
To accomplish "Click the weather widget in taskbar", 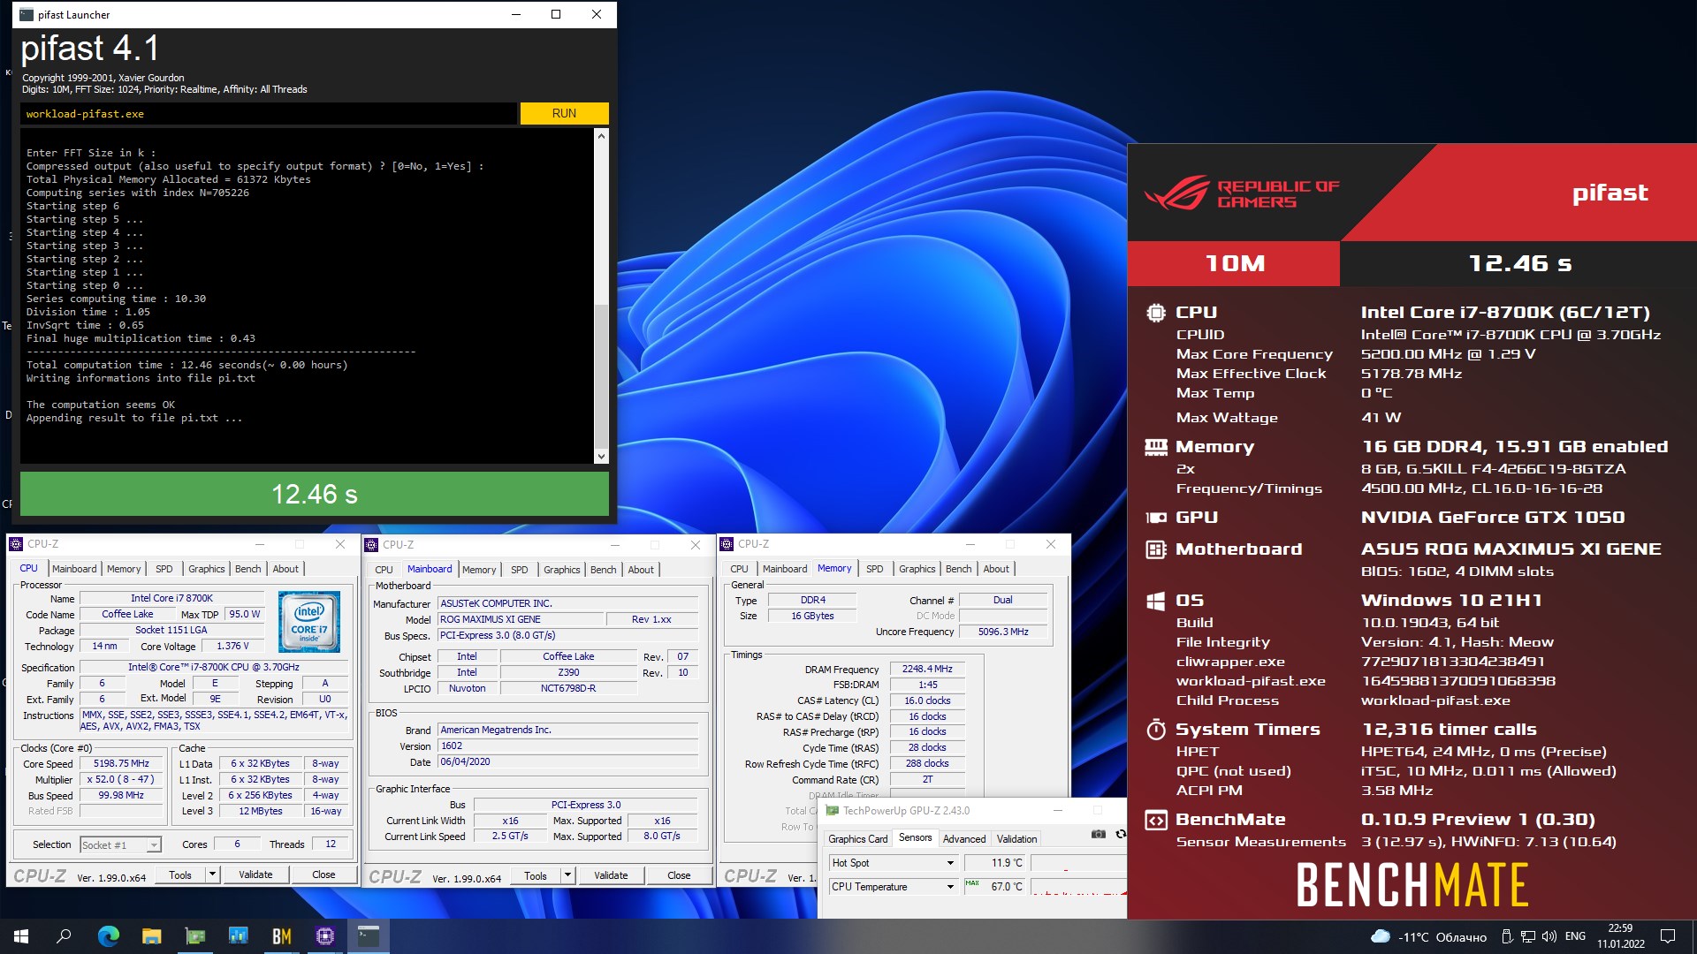I will click(1428, 936).
